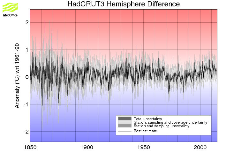Click the y-axis label 'Anomaly (°C) wrt 1961-90'
226x161 pixels.
pos(17,76)
